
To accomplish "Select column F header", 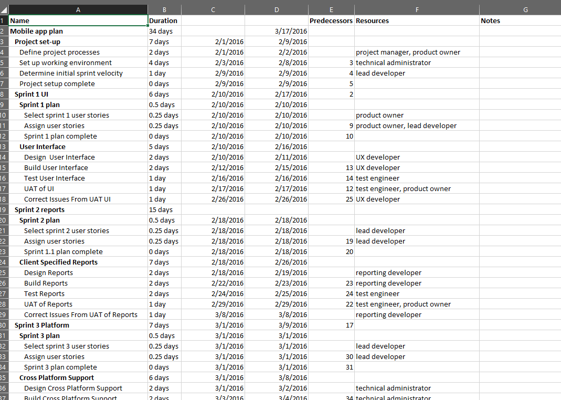I will coord(417,9).
